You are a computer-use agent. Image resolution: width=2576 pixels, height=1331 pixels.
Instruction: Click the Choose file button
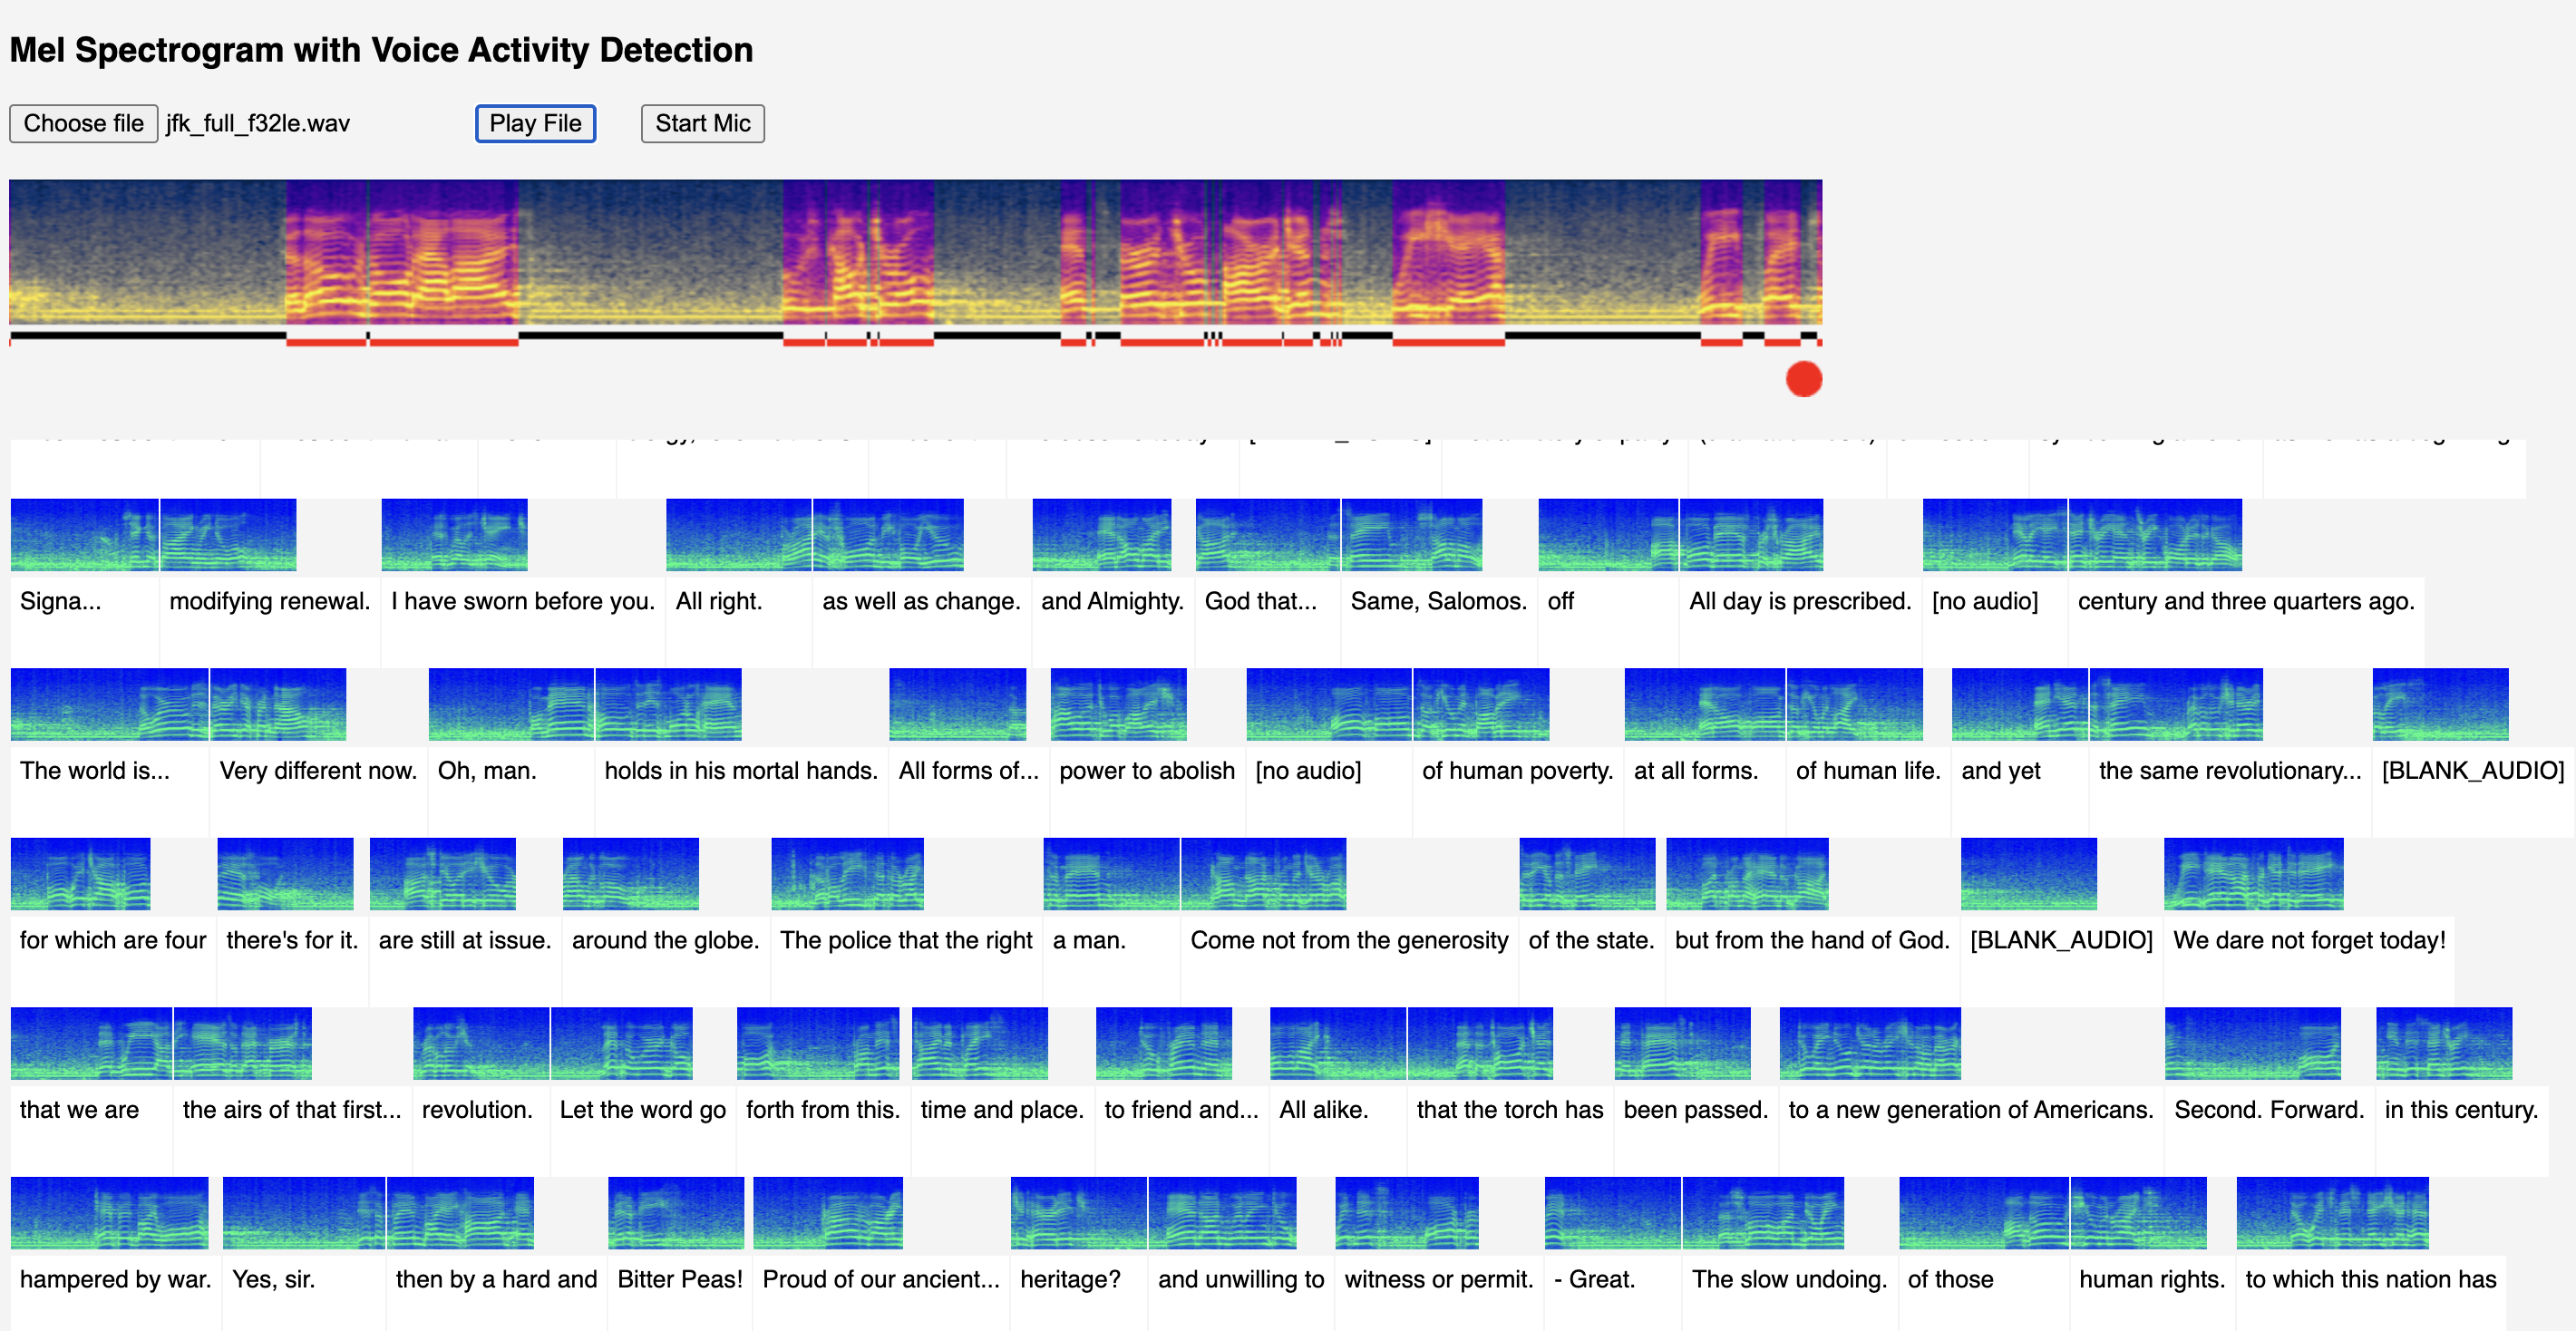(83, 123)
